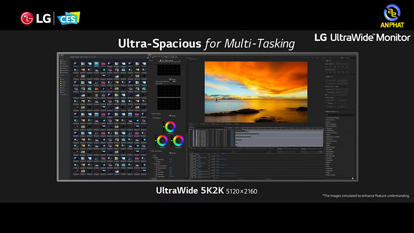Switch to the Project panel tab
The image size is (414, 233).
(151, 61)
